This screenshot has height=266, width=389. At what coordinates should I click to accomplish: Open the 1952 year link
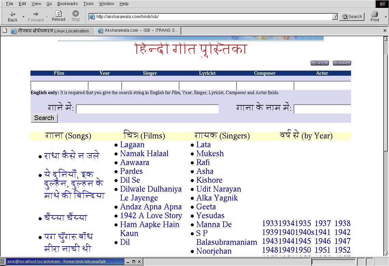(x=343, y=250)
